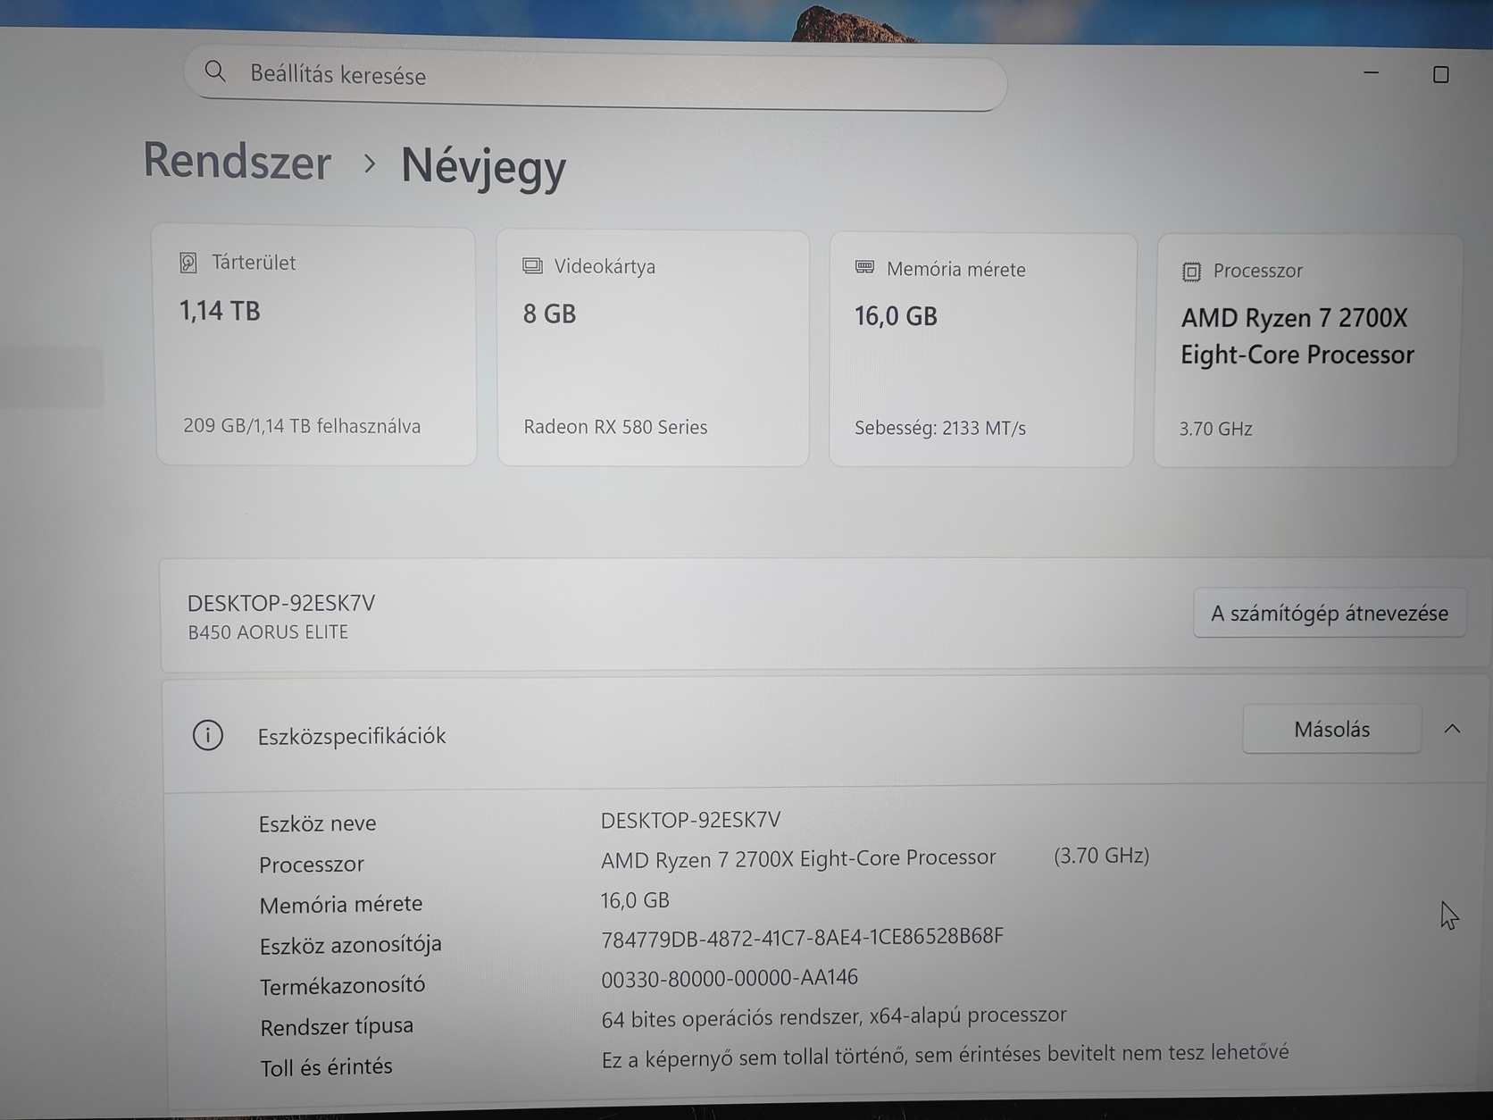Click the Videokártya graphics card icon
This screenshot has width=1493, height=1120.
pos(532,266)
